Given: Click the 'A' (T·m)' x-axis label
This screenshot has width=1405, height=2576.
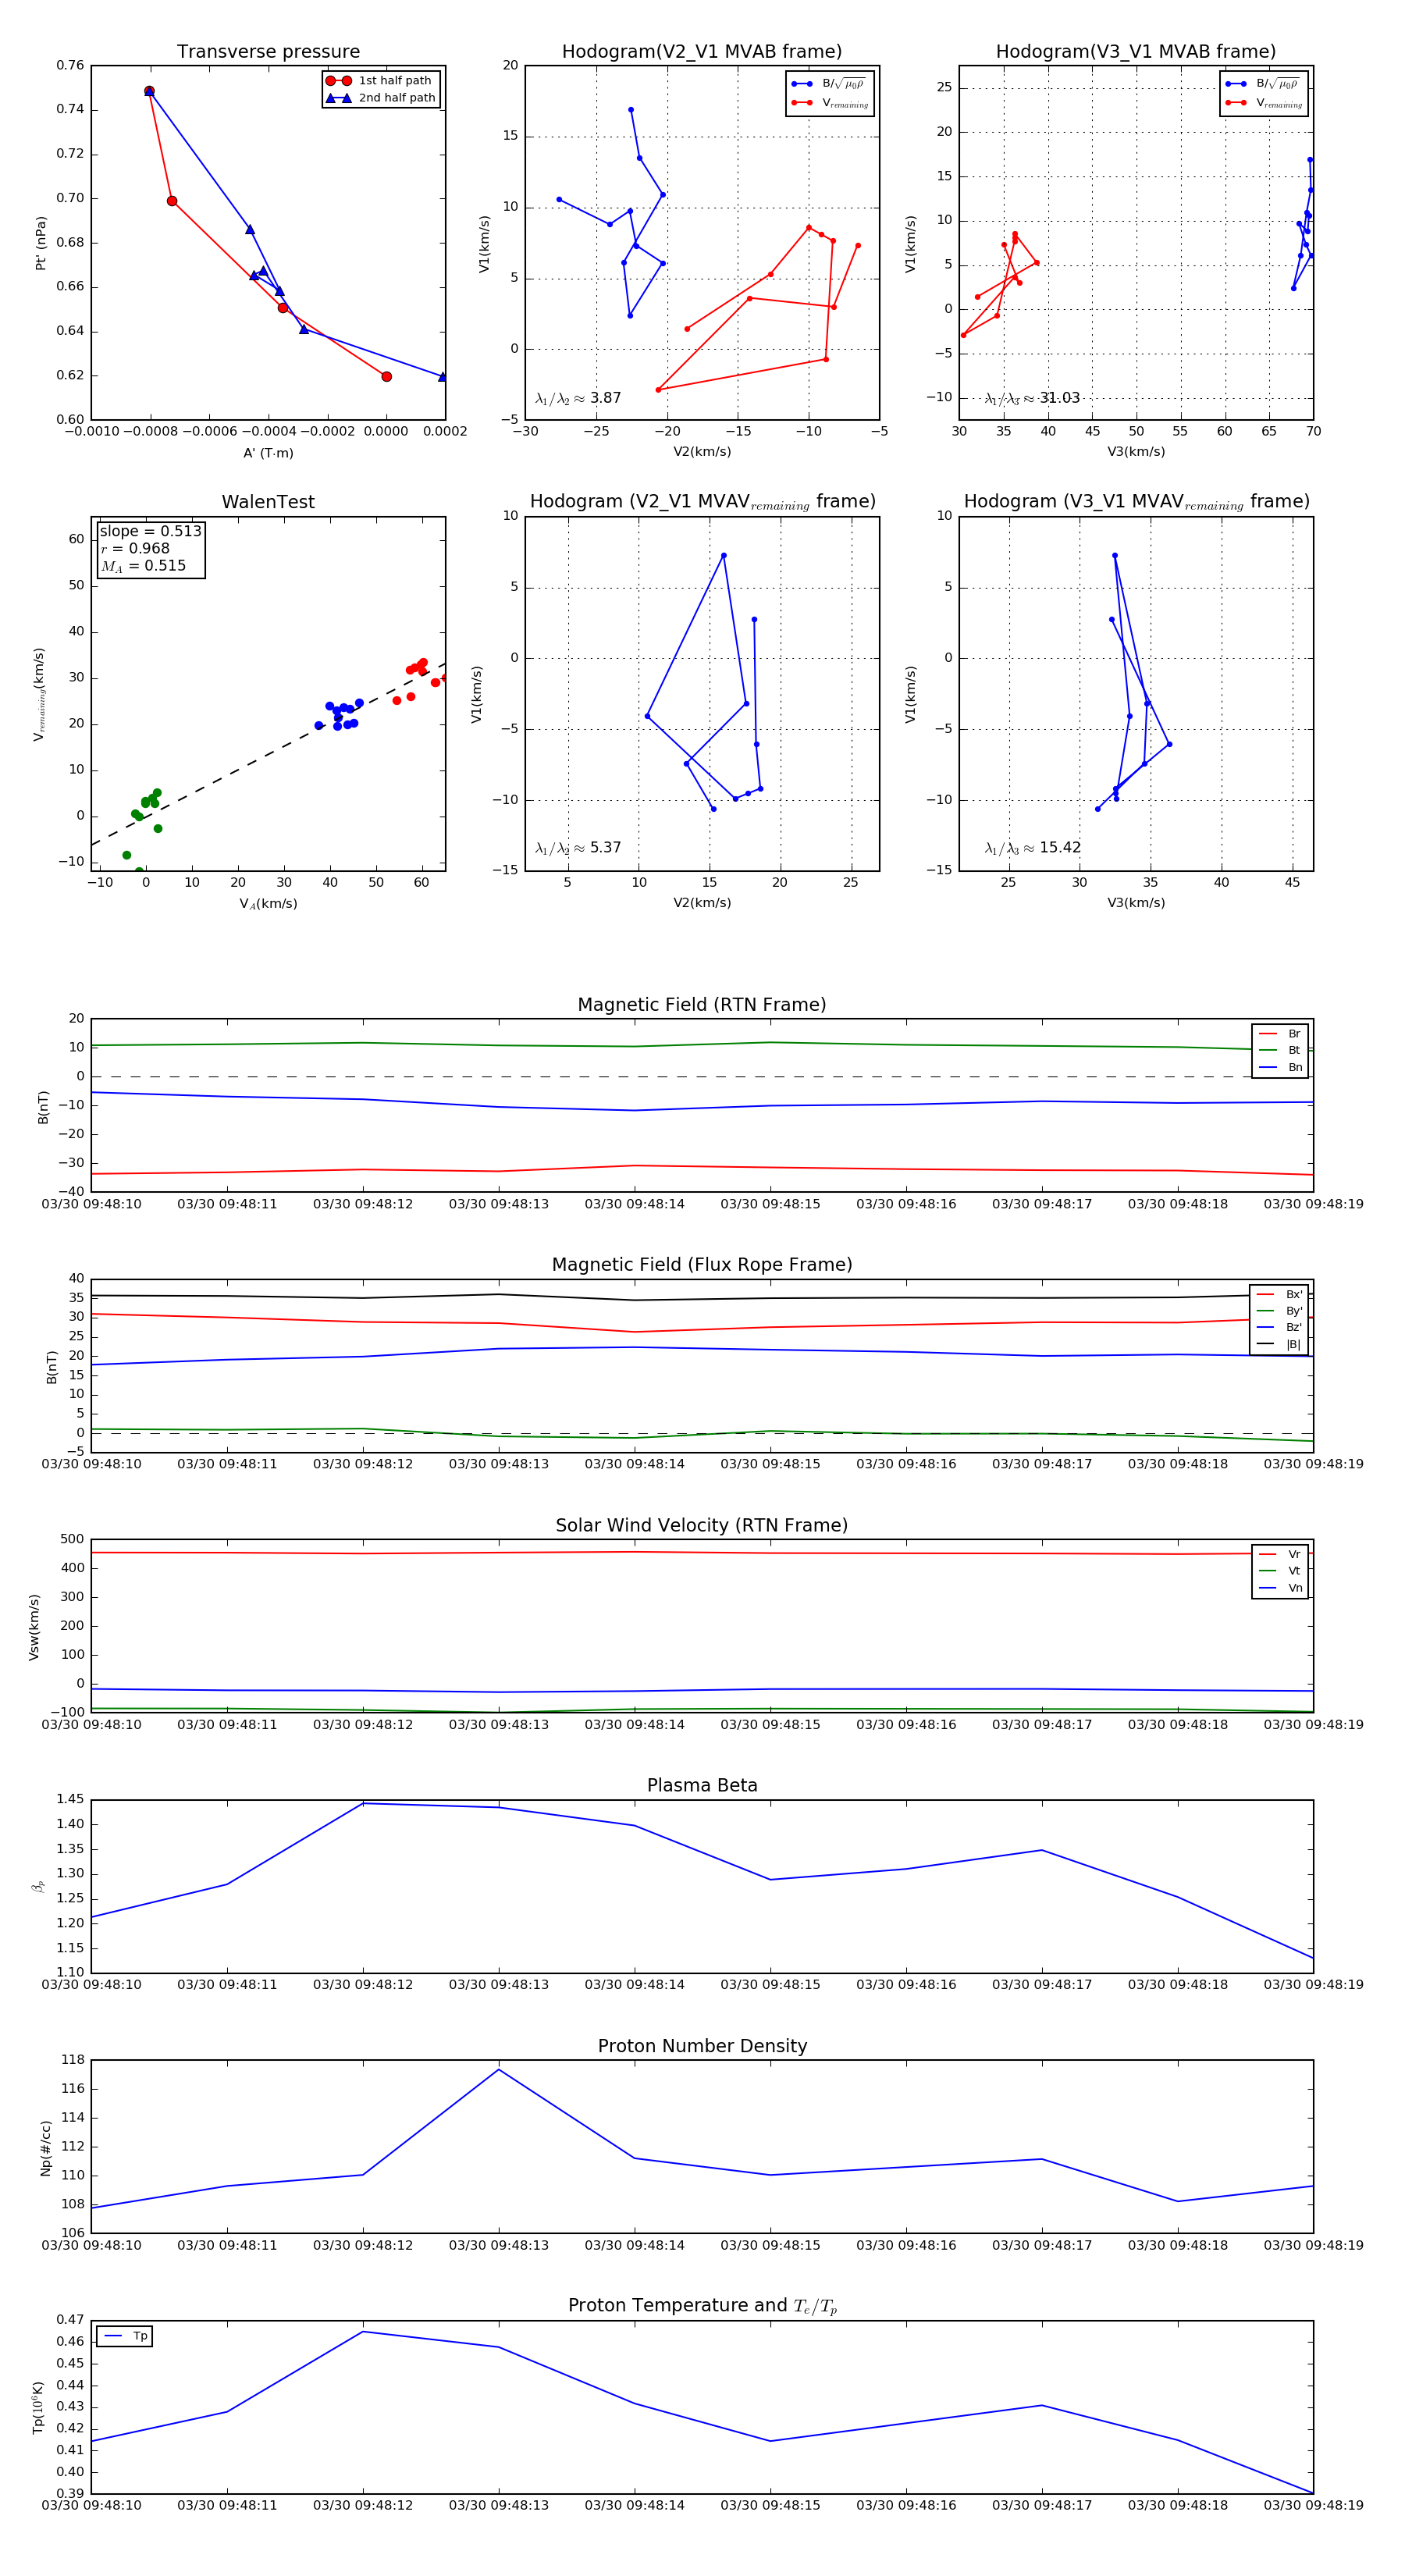Looking at the screenshot, I should pos(268,453).
